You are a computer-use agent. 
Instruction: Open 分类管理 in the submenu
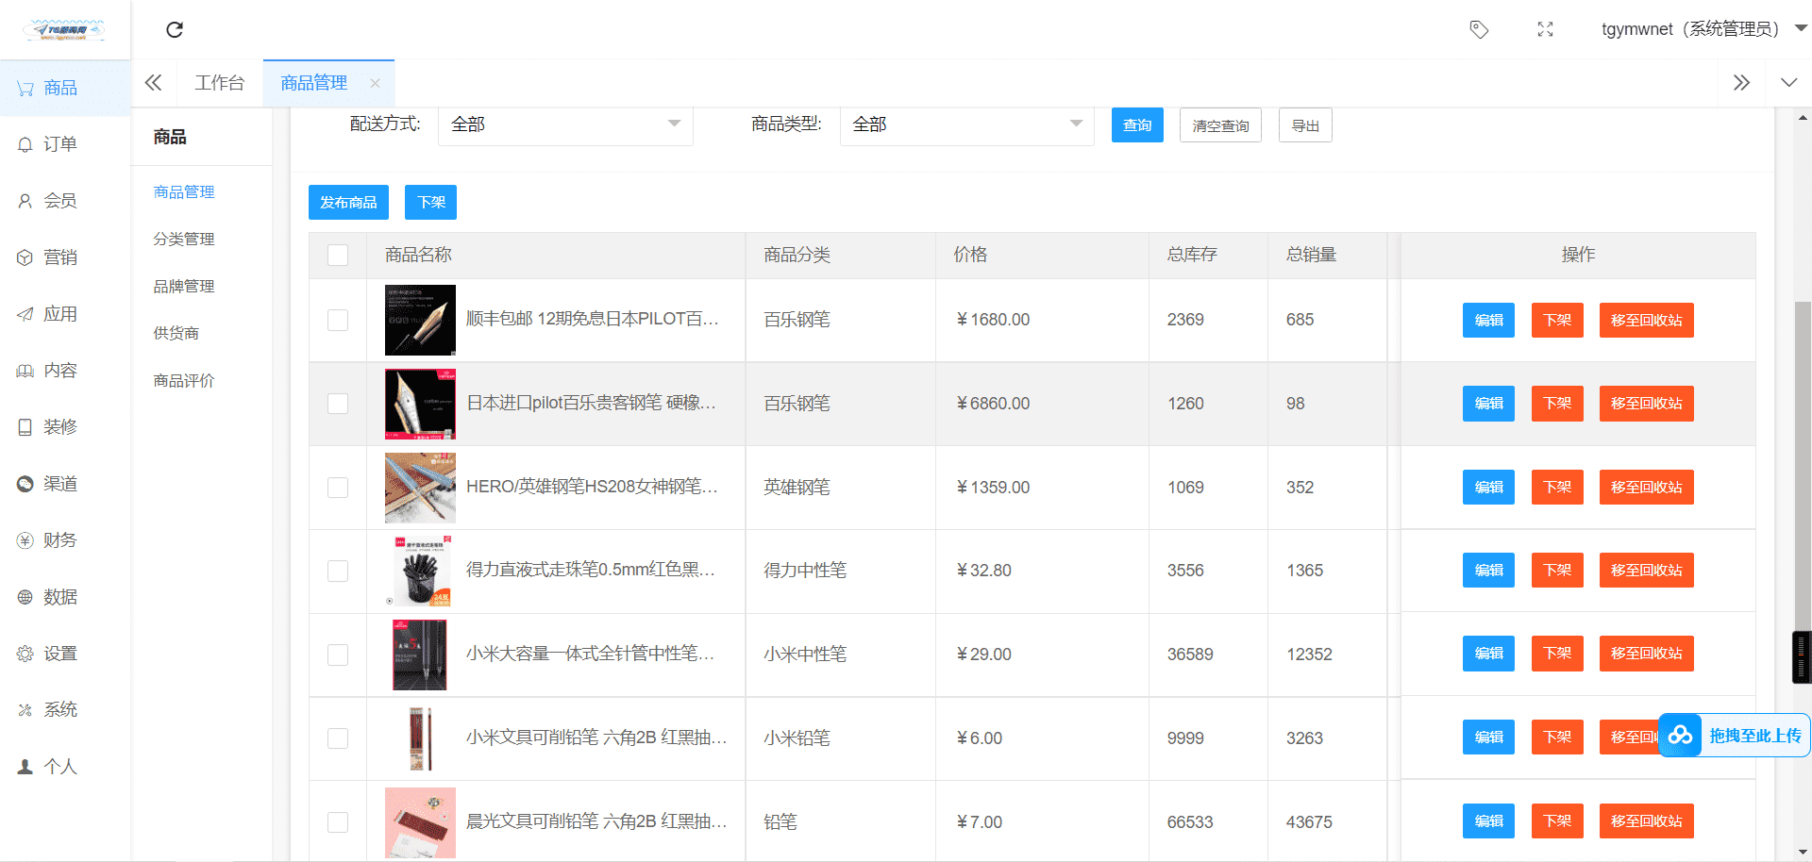click(184, 240)
